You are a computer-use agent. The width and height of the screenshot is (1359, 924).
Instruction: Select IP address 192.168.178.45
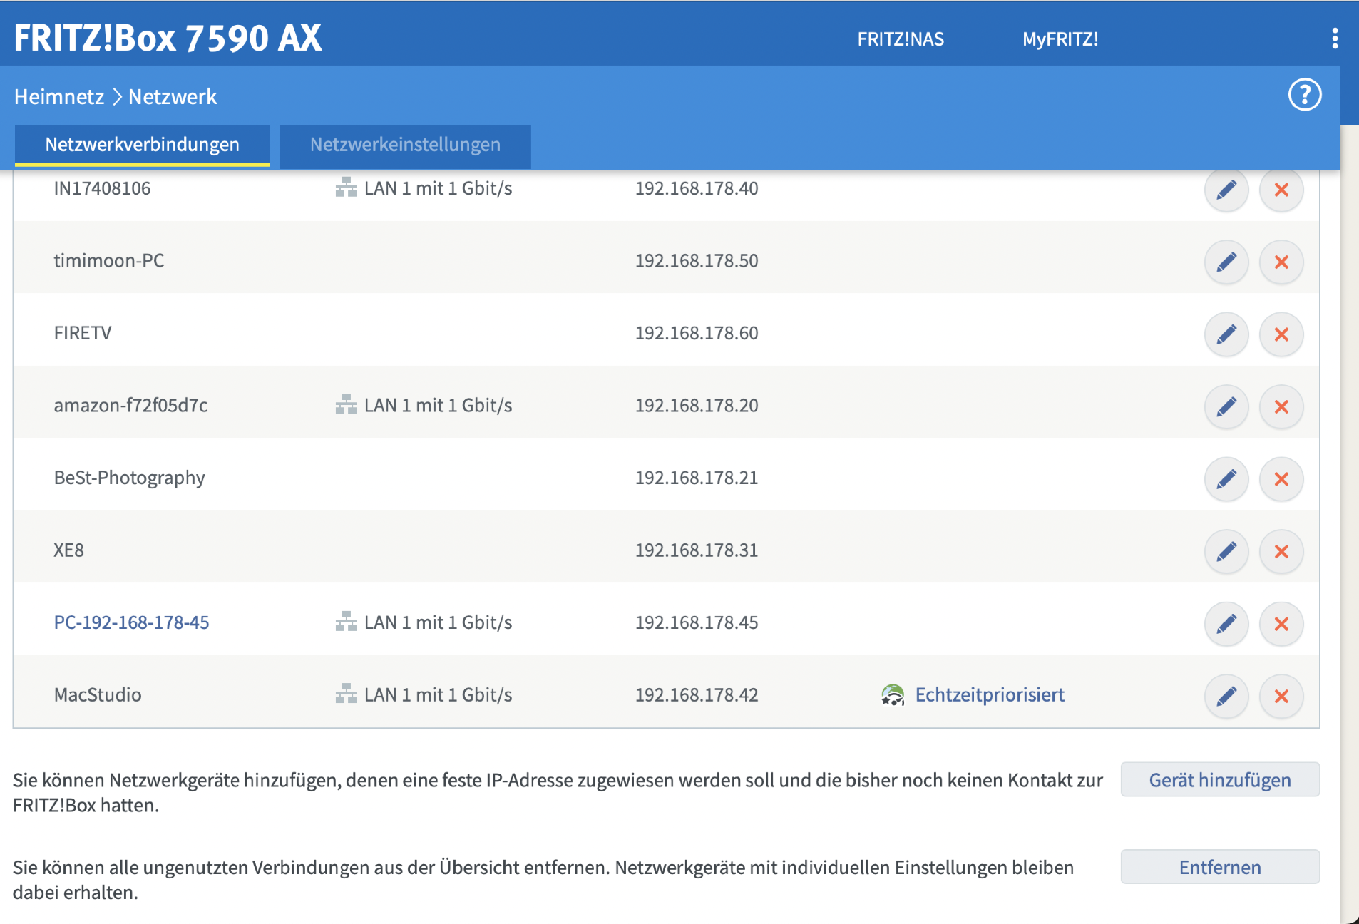click(697, 622)
